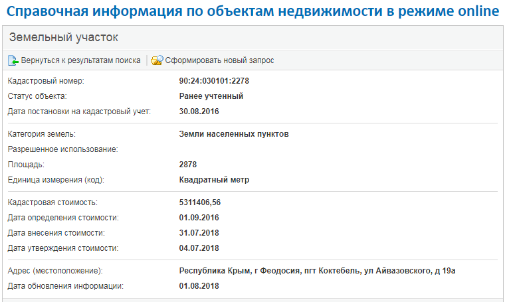Click the registration date 30.08.2016

[x=199, y=112]
